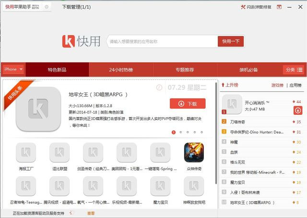Download 开心消消乐 using the round arrow icon
The width and height of the screenshot is (307, 218).
click(298, 110)
